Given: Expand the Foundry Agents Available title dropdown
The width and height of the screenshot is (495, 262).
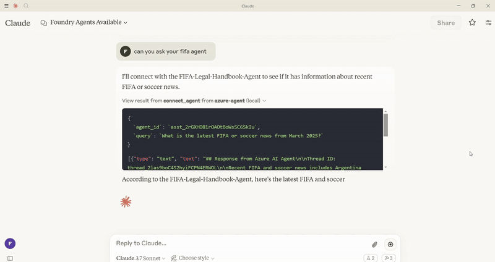Looking at the screenshot, I should (x=84, y=23).
